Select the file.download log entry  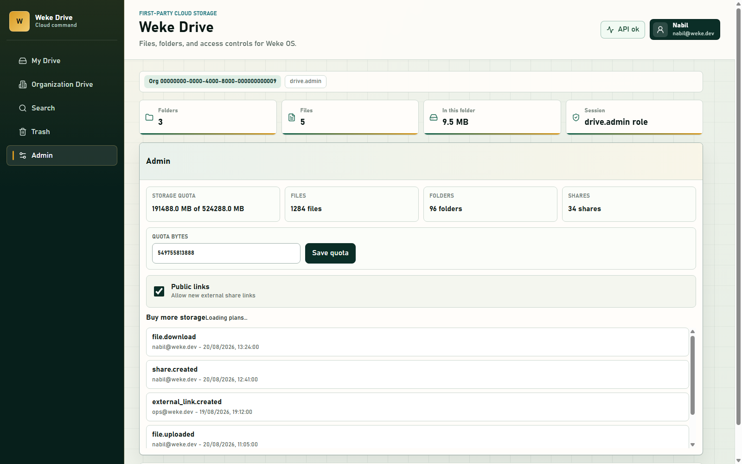(417, 342)
